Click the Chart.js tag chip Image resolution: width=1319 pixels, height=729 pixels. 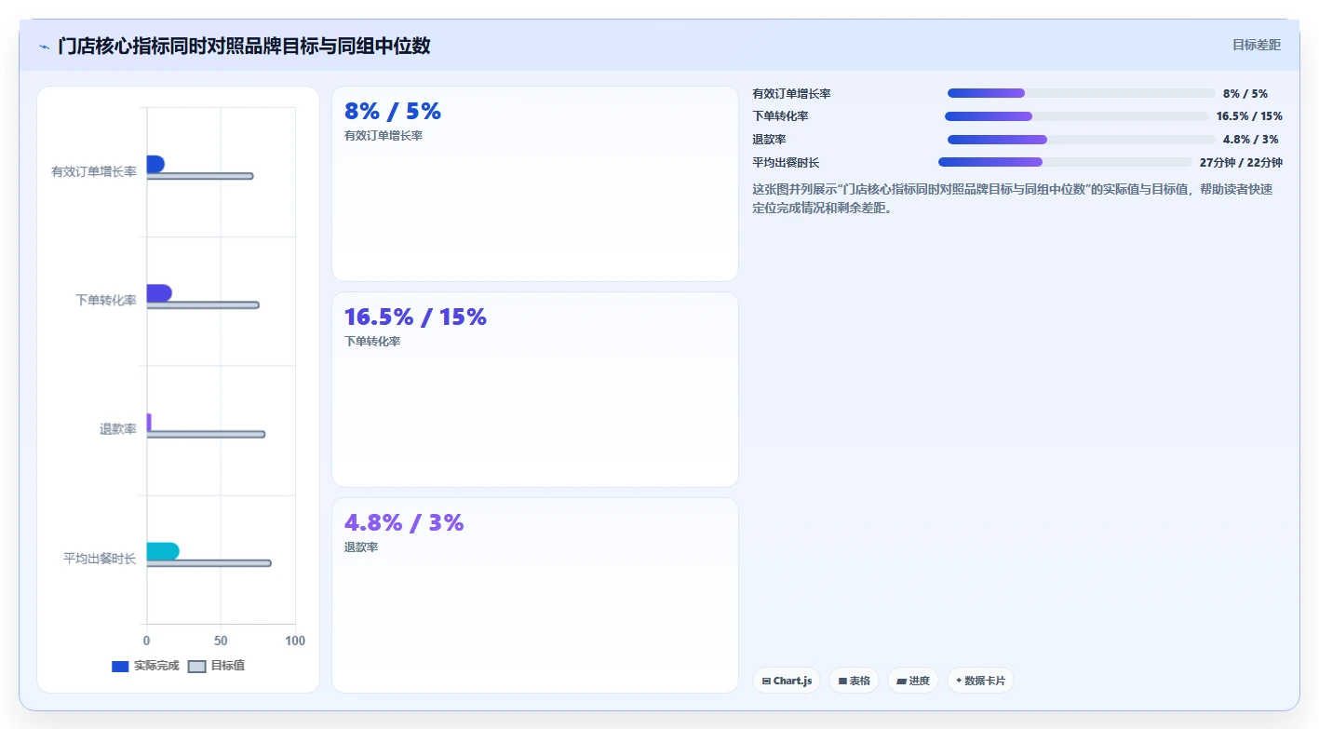click(x=787, y=681)
